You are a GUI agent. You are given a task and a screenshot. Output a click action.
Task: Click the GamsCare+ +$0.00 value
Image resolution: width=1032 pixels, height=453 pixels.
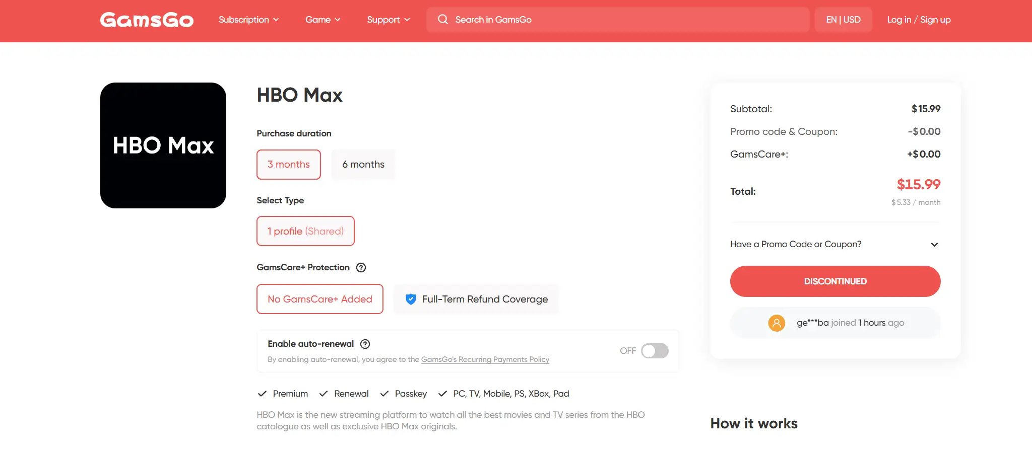(924, 154)
